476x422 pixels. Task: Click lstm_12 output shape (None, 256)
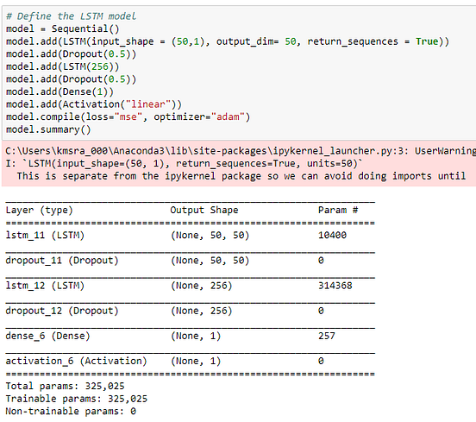click(x=202, y=286)
